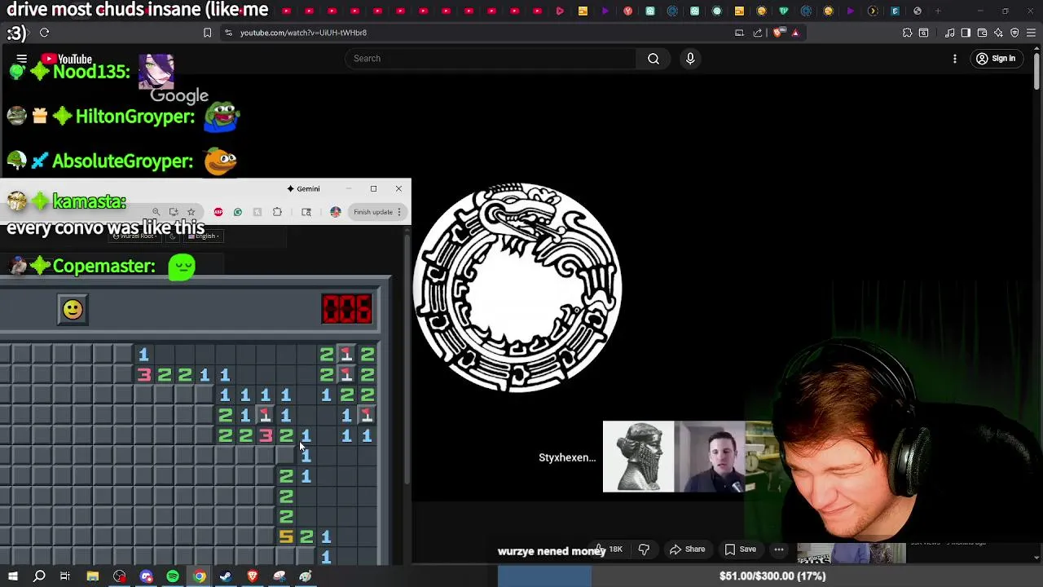The width and height of the screenshot is (1043, 587).
Task: Open Brave wallet icon
Action: tap(983, 33)
